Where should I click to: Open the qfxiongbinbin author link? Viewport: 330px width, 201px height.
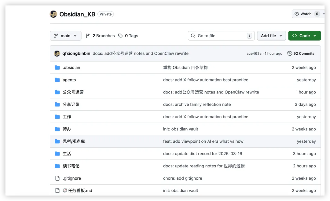76,53
